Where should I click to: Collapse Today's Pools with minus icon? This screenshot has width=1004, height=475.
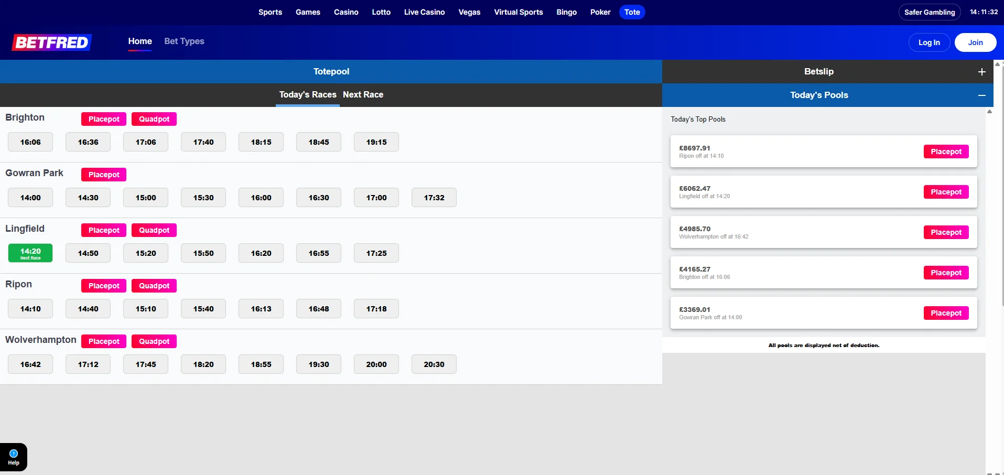(981, 95)
